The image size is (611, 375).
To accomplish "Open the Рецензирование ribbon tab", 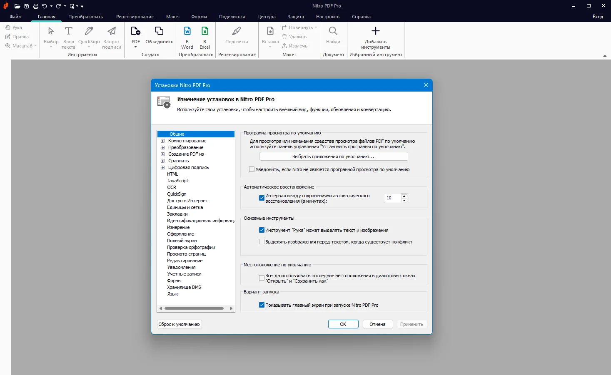I will tap(135, 17).
